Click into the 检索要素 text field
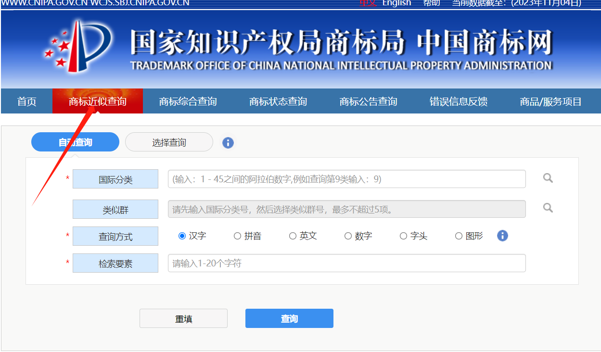 pyautogui.click(x=346, y=264)
